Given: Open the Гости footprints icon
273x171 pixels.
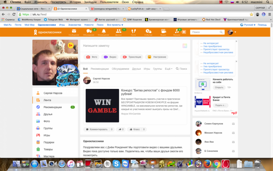Looking at the screenshot, I should pyautogui.click(x=133, y=31).
